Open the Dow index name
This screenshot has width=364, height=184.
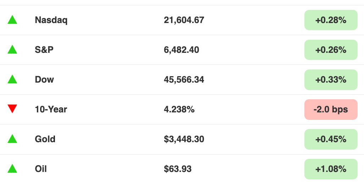[44, 79]
